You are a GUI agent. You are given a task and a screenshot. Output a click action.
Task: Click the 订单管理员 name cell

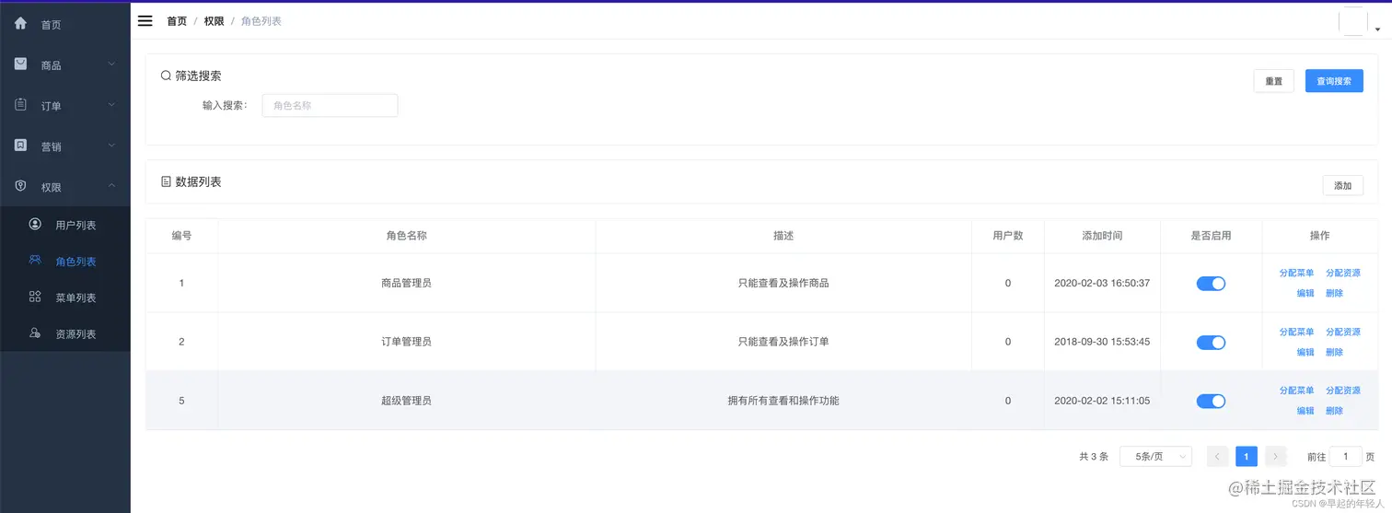tap(406, 342)
